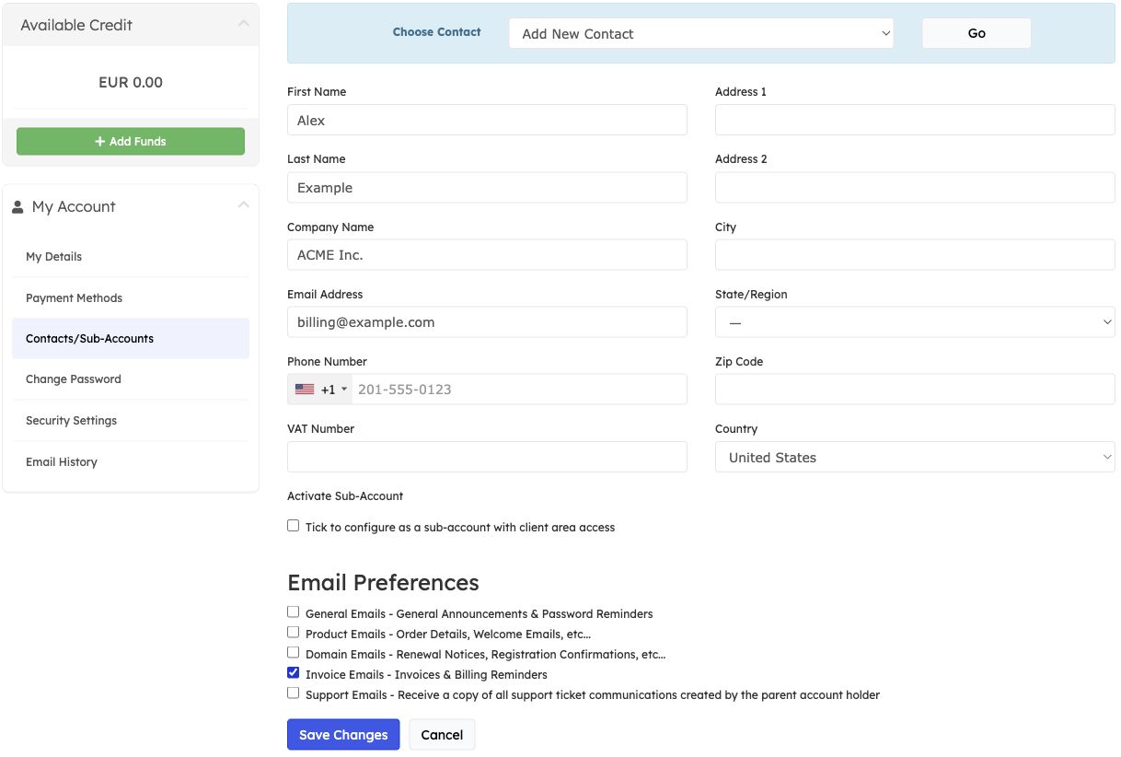This screenshot has width=1121, height=757.
Task: Open Change Password in sidebar
Action: [131, 379]
